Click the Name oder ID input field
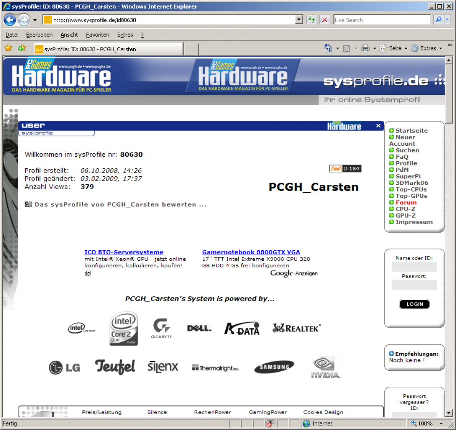 (414, 267)
